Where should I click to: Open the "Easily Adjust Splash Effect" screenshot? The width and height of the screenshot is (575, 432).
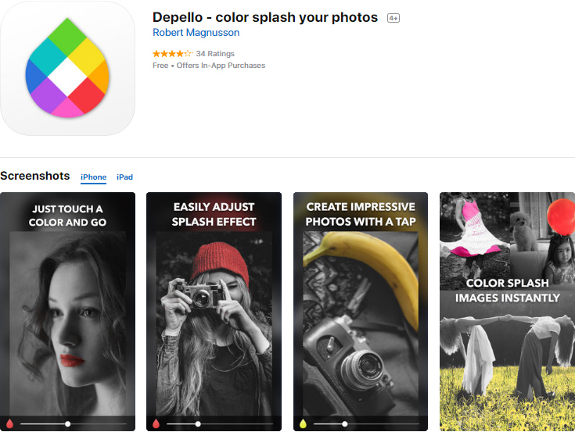(214, 312)
